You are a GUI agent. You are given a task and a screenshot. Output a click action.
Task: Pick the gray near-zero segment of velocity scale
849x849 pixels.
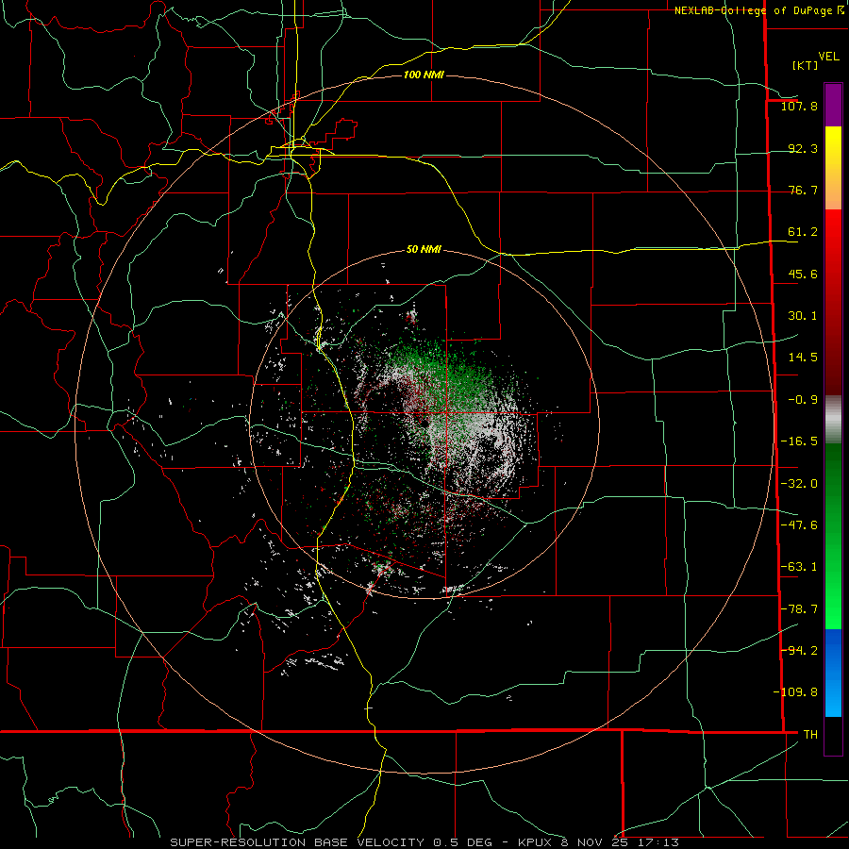[x=833, y=419]
